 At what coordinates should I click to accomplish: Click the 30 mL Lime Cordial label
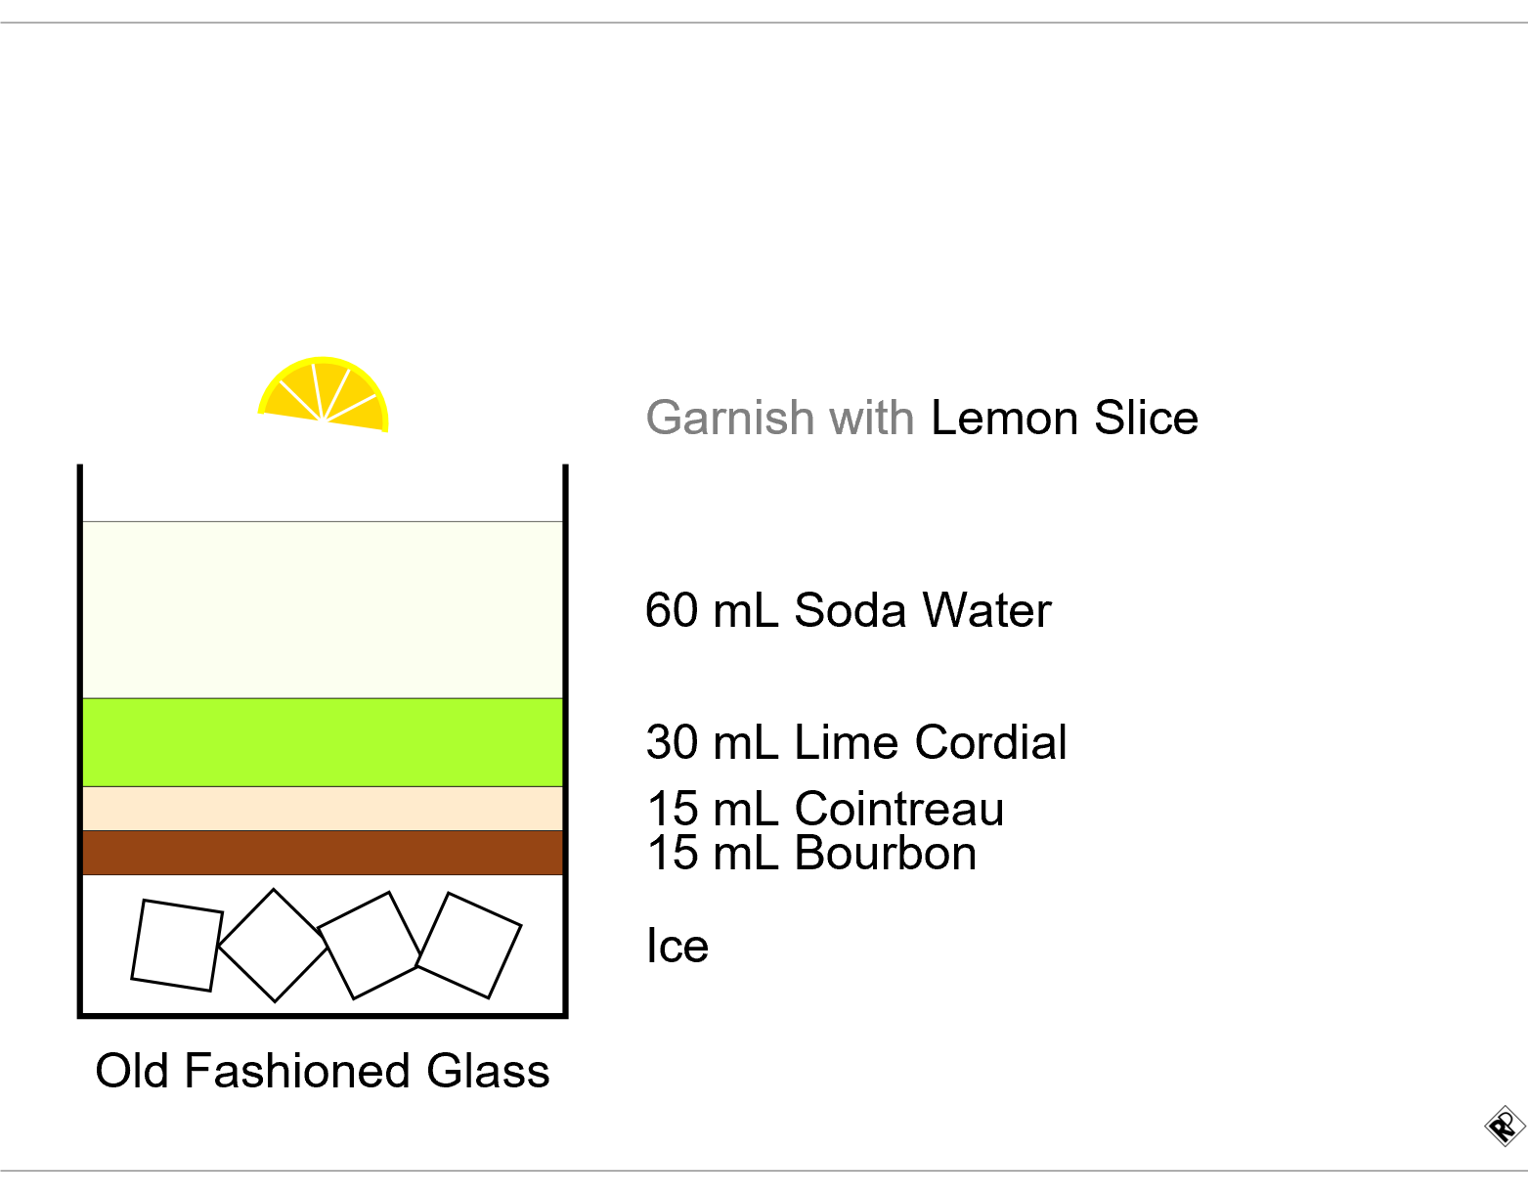pos(856,742)
